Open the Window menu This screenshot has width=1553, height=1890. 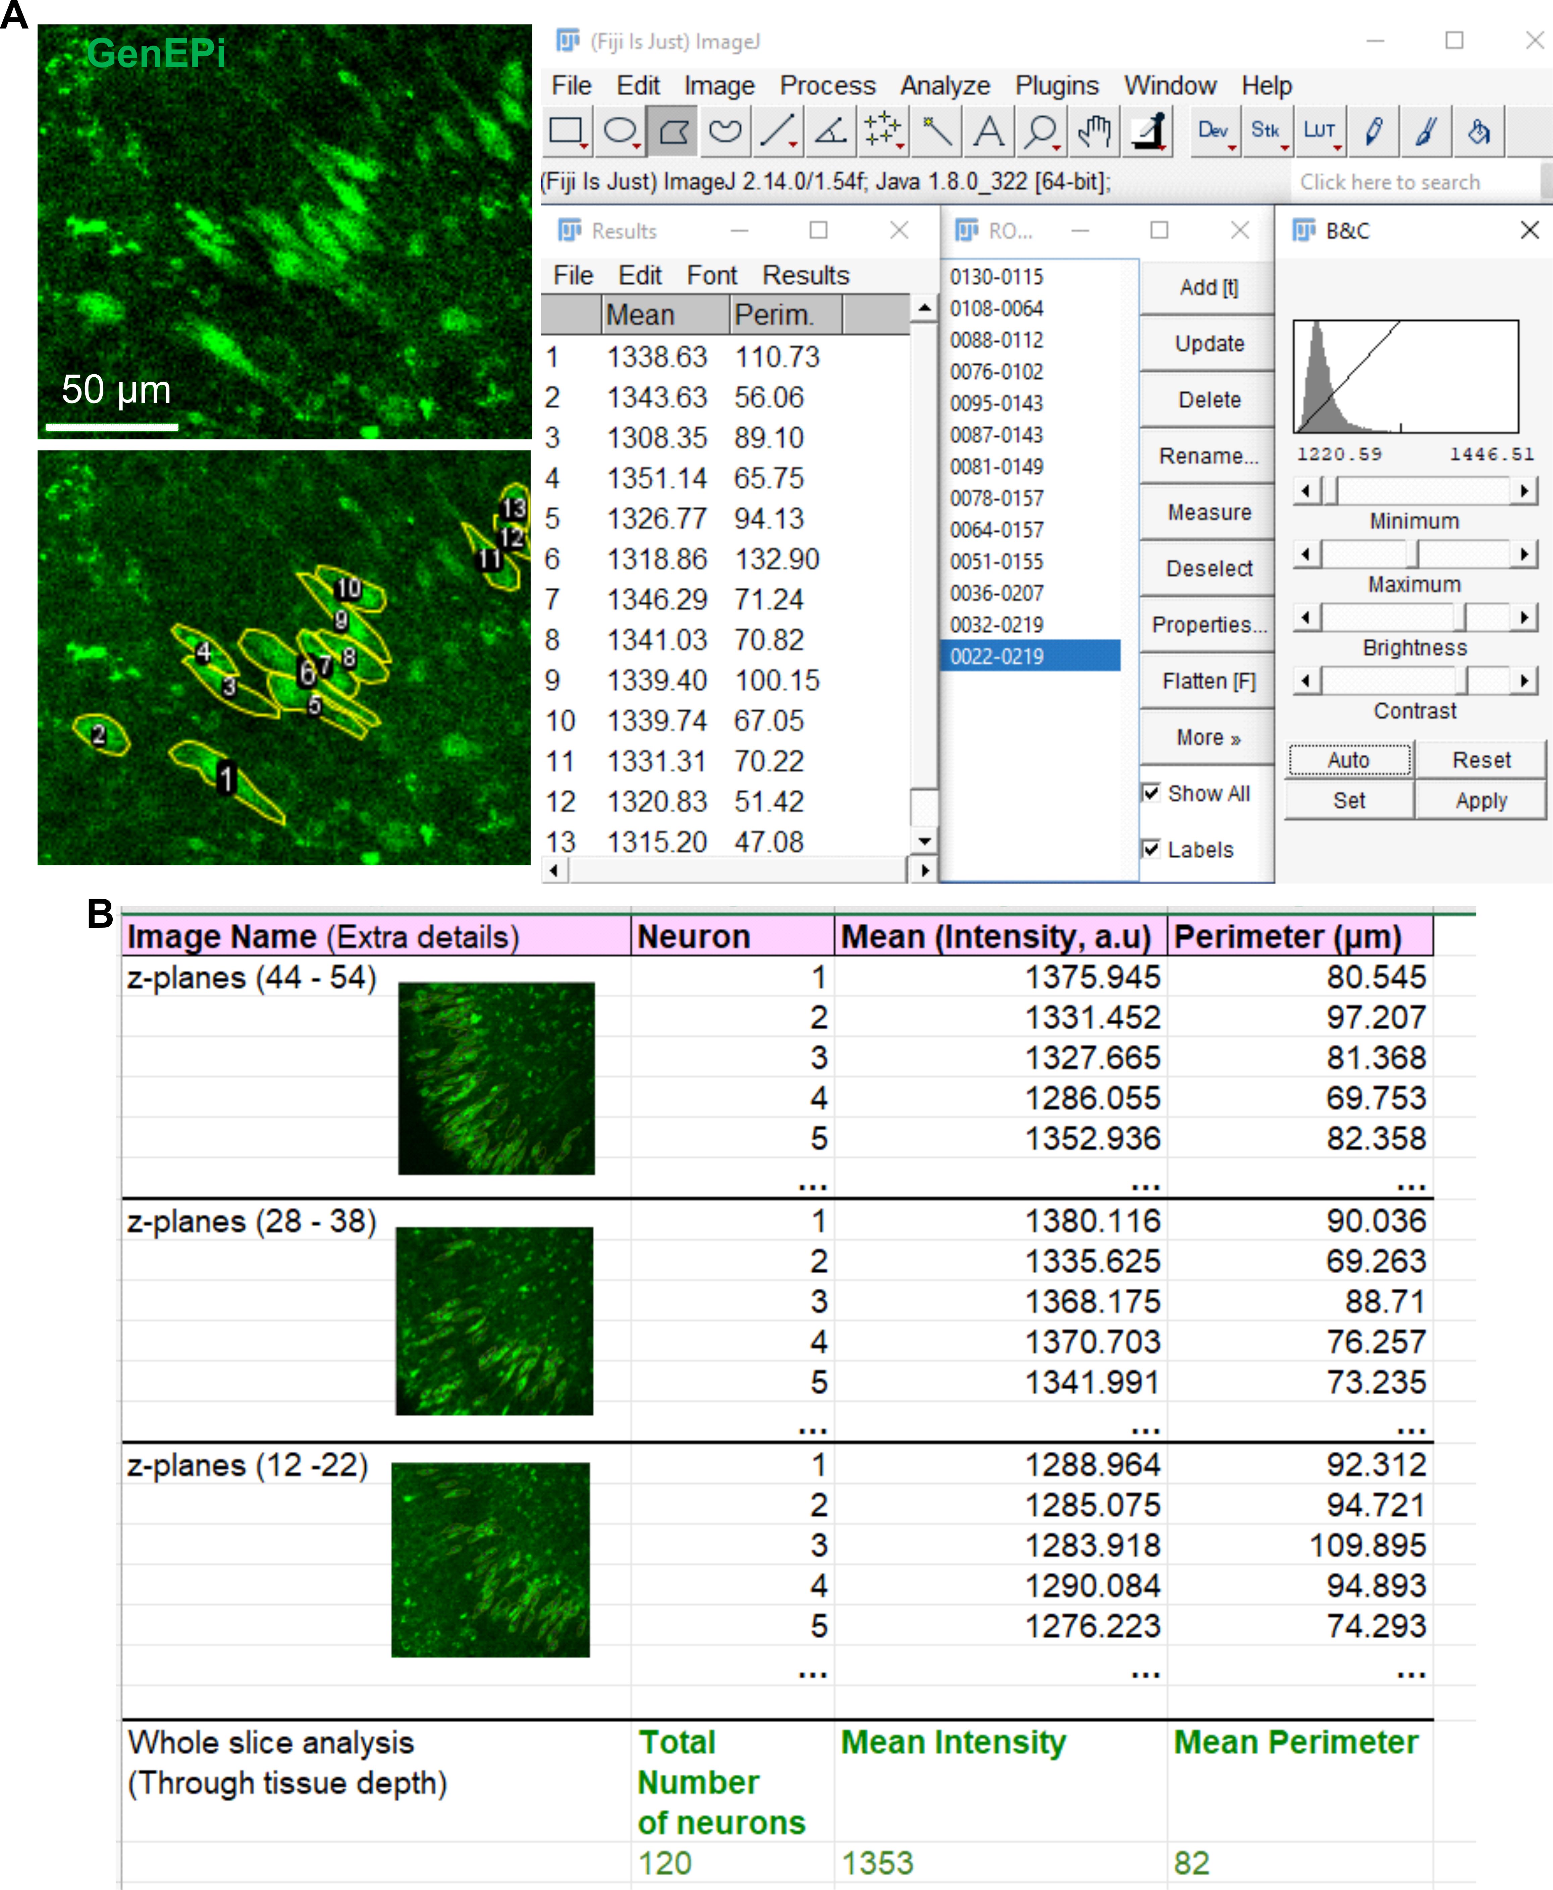click(x=1170, y=86)
